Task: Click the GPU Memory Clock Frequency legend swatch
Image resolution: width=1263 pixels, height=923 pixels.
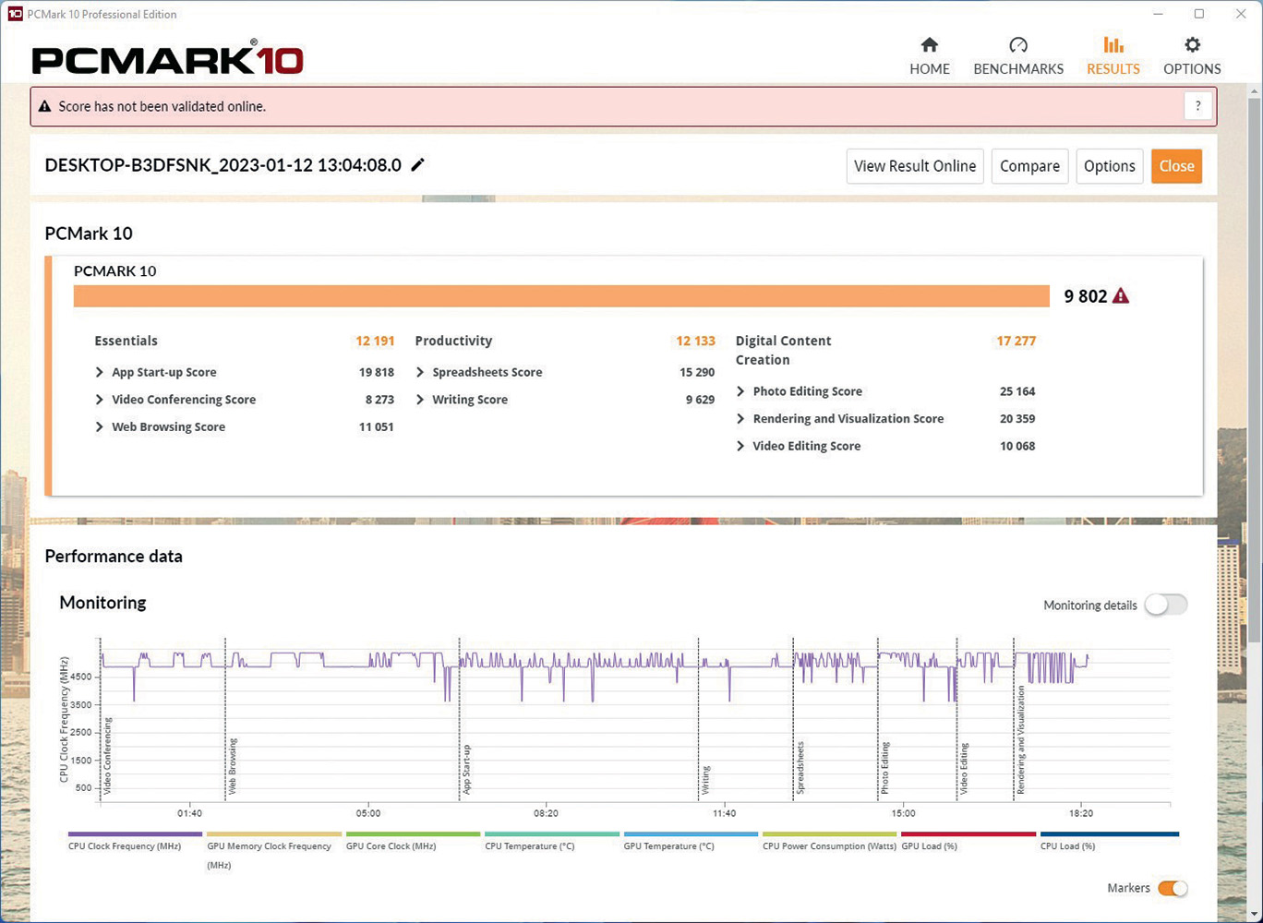Action: [274, 834]
